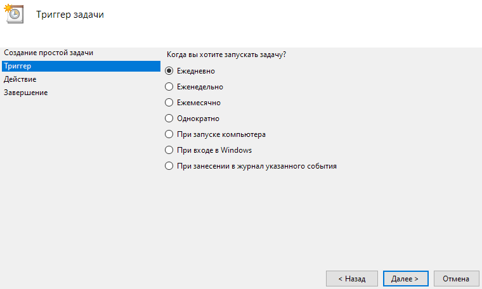The width and height of the screenshot is (482, 289).
Task: Open the Действие wizard step
Action: [x=20, y=79]
